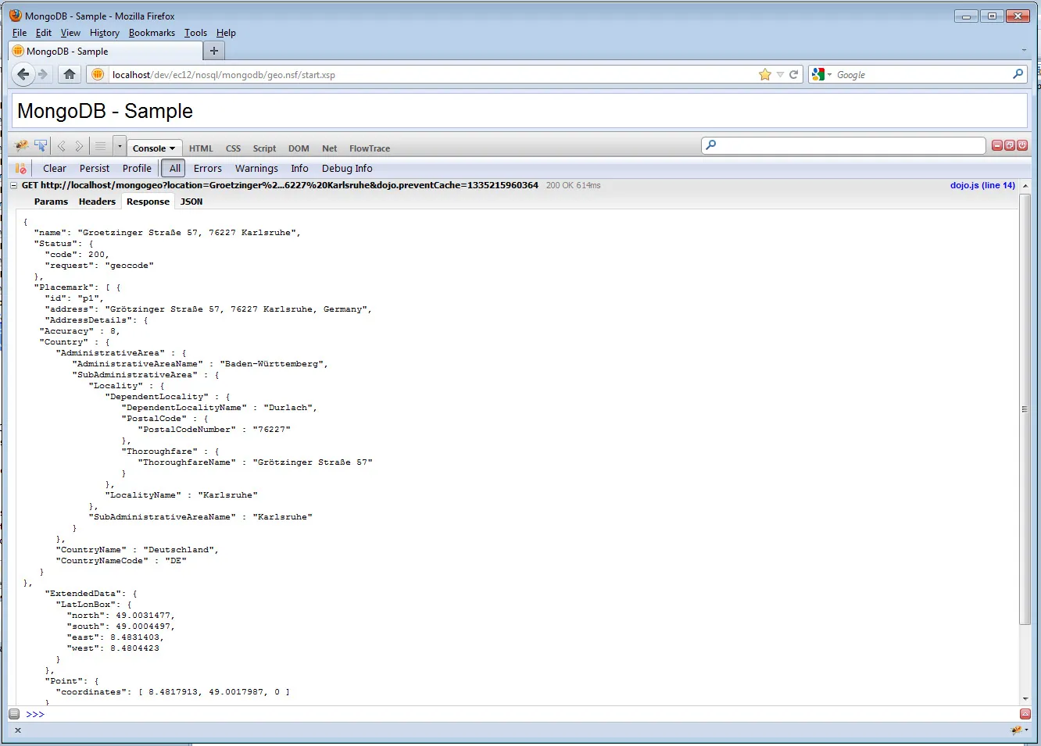The height and width of the screenshot is (746, 1041).
Task: Enable the Errors filter in console
Action: coord(208,169)
